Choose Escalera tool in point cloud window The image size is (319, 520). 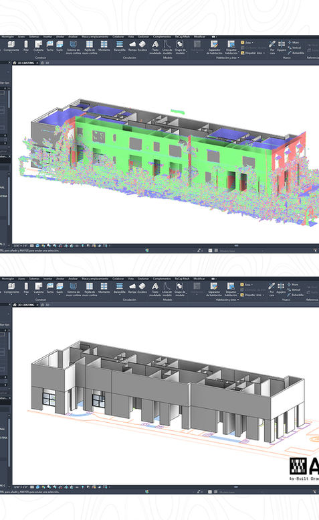pos(142,46)
